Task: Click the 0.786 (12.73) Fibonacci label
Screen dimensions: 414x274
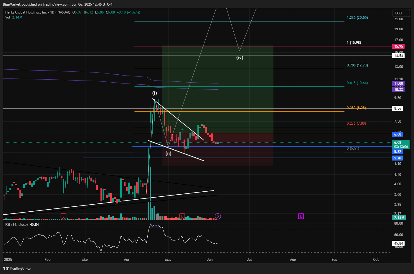Action: point(357,65)
